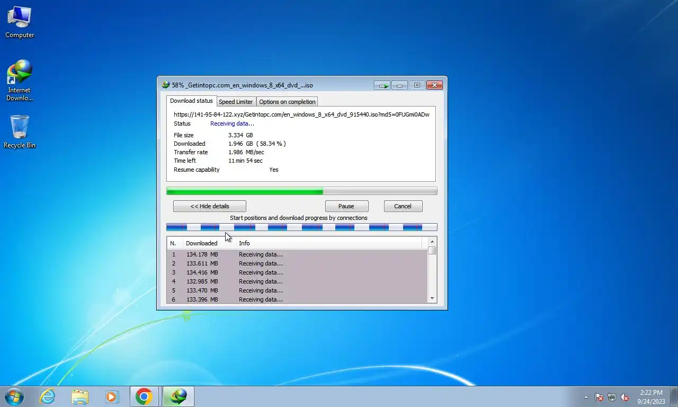
Task: Click the Downloaded column header
Action: (209, 243)
